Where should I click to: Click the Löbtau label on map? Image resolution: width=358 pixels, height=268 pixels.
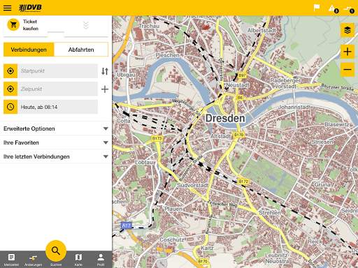[144, 162]
